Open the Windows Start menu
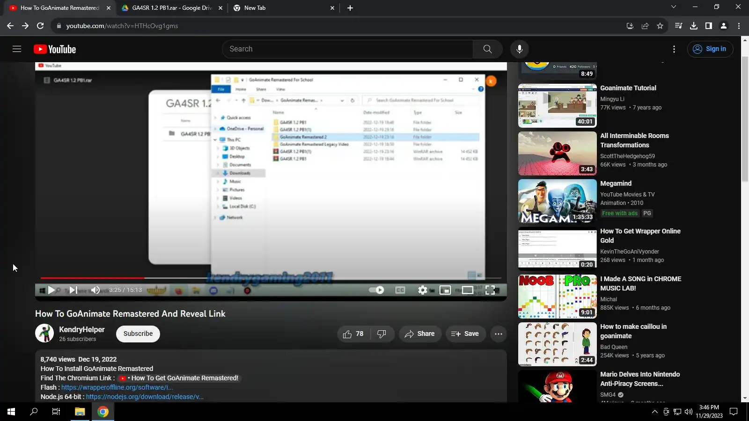Image resolution: width=749 pixels, height=421 pixels. click(11, 412)
